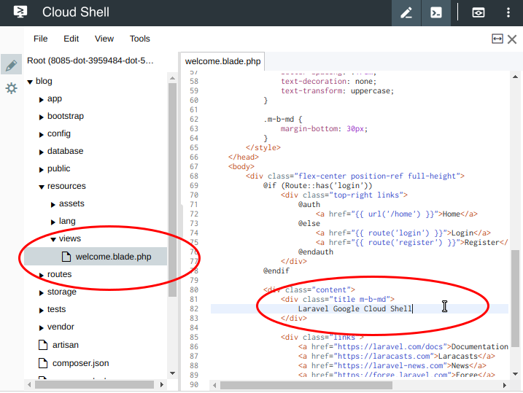Click the file tree scroll-up arrow

pyautogui.click(x=172, y=78)
